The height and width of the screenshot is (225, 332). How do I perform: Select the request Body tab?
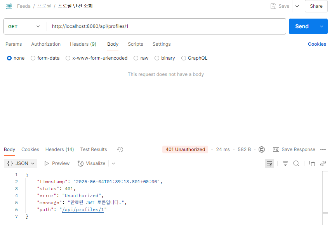[x=113, y=44]
